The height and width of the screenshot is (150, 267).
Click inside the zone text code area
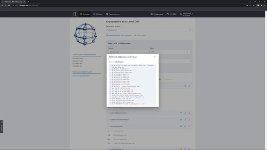[133, 85]
